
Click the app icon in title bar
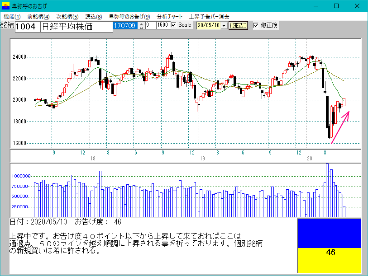click(5, 6)
